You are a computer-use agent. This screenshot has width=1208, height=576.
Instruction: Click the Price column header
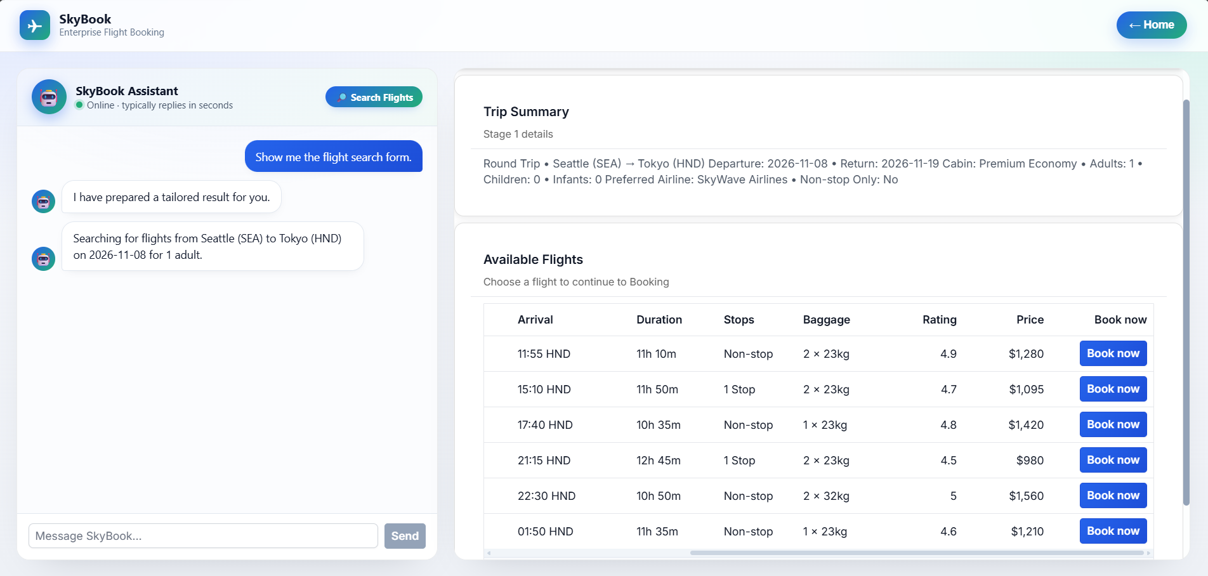click(1030, 320)
